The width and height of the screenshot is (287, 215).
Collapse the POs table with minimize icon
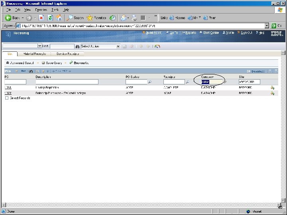pyautogui.click(x=276, y=71)
